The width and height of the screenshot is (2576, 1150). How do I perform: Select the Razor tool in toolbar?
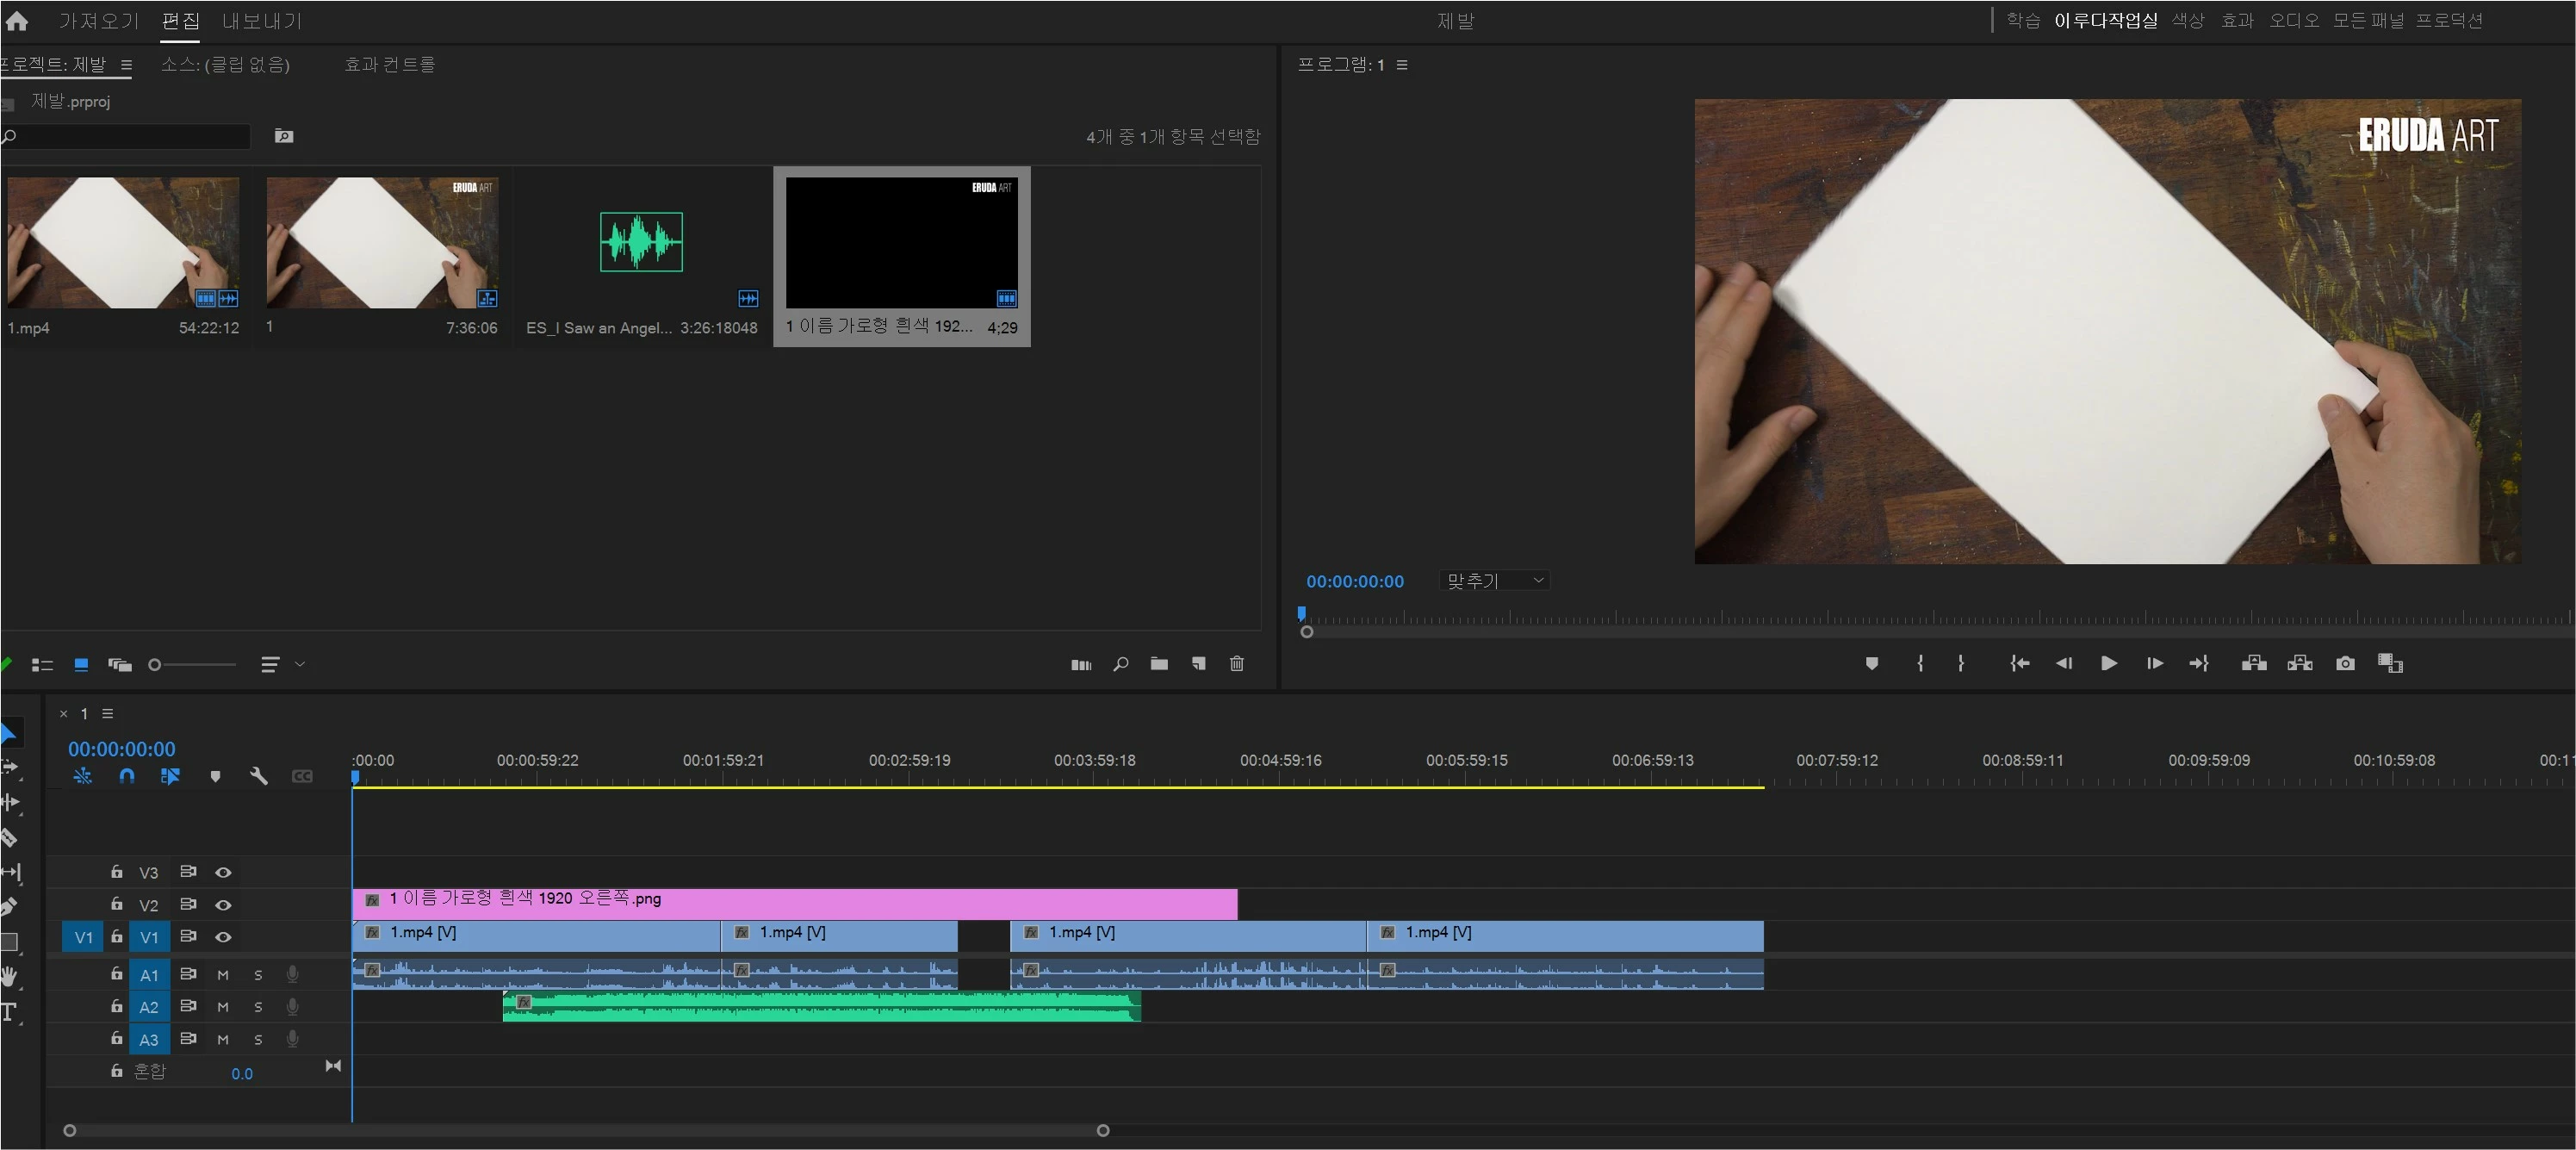click(x=9, y=838)
